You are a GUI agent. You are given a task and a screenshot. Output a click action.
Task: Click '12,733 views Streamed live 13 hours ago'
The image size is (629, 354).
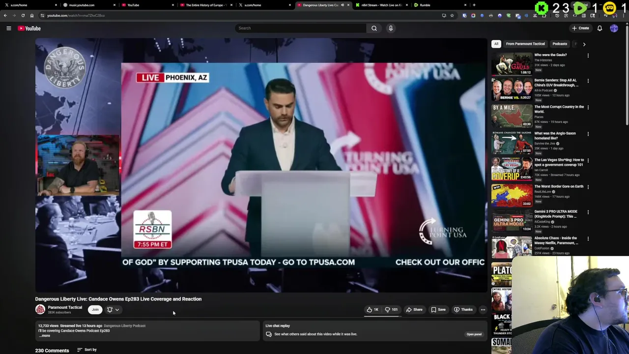pos(70,325)
